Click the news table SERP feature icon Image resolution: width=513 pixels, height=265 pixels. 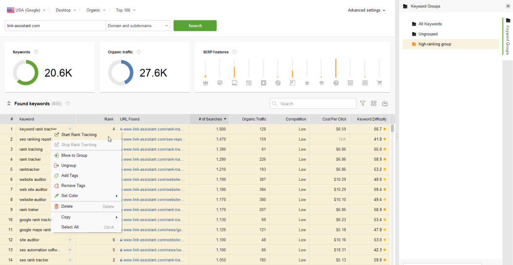(249, 83)
